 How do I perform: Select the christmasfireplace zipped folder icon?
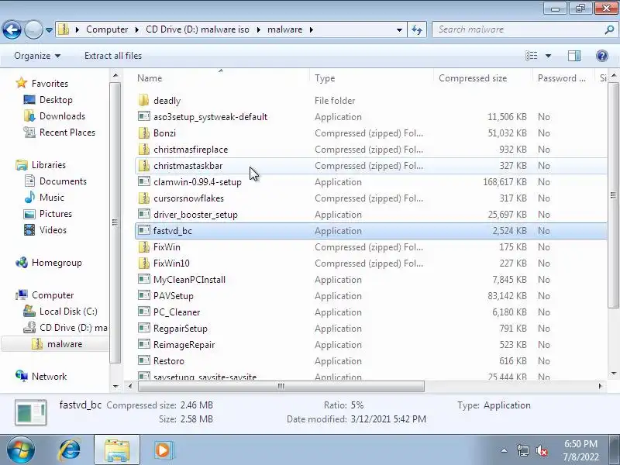click(144, 150)
